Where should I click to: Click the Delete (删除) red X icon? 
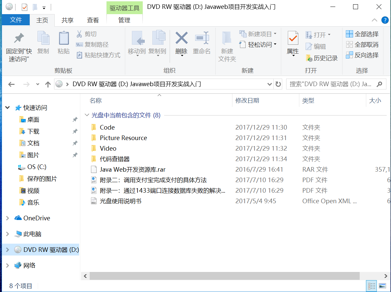181,38
